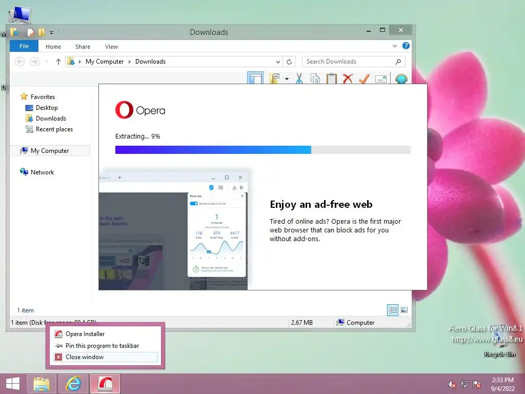Click the '1 item' count text
This screenshot has height=394, width=525.
(26, 310)
